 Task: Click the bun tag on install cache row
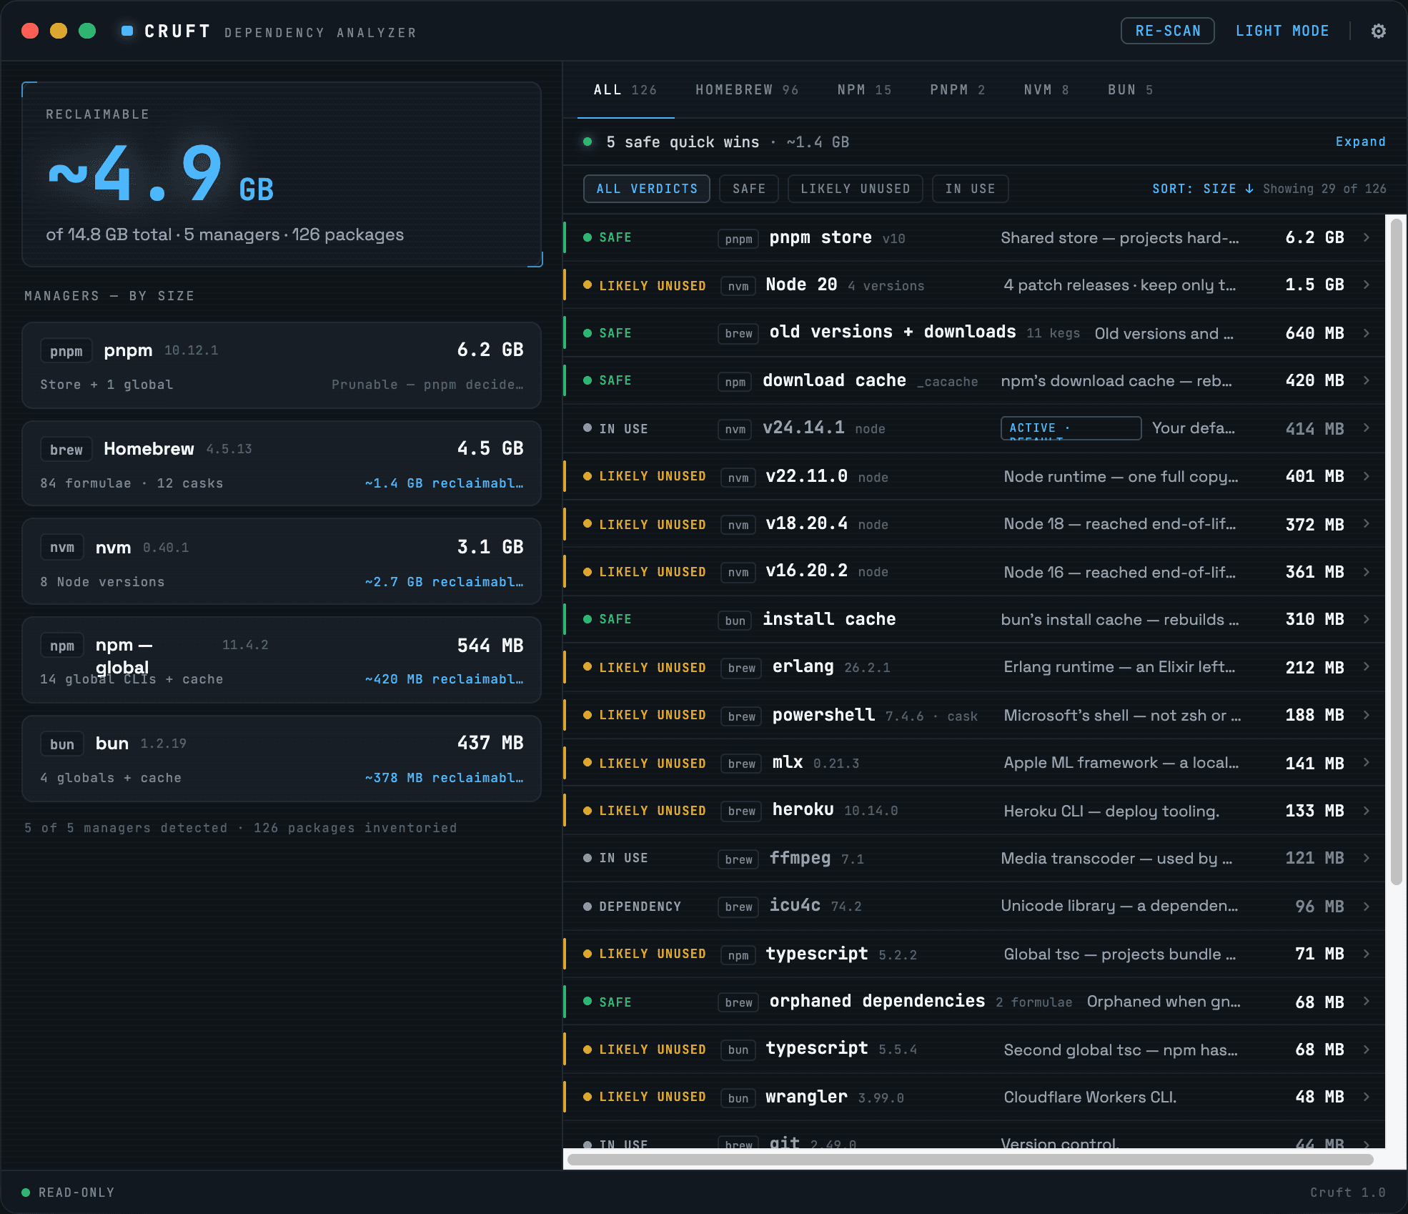(x=735, y=621)
